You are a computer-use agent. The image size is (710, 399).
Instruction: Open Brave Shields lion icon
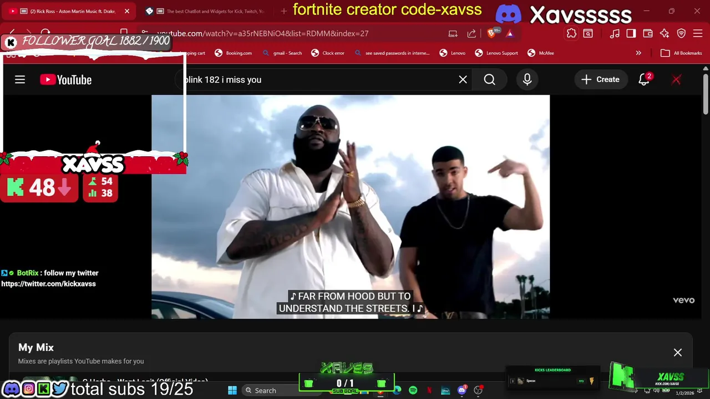[x=492, y=33]
